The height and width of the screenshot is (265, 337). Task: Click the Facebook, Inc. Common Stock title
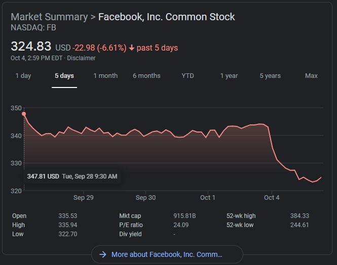(x=166, y=17)
